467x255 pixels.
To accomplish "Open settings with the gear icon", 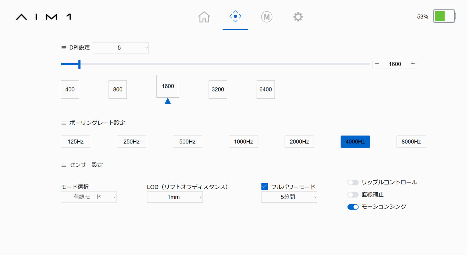I will 298,17.
